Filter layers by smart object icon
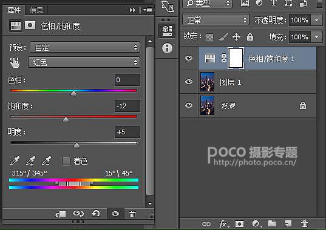The height and width of the screenshot is (230, 326). point(304,3)
